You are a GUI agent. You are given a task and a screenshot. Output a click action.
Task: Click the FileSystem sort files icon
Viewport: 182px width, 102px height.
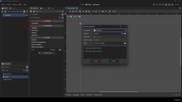tap(27, 71)
